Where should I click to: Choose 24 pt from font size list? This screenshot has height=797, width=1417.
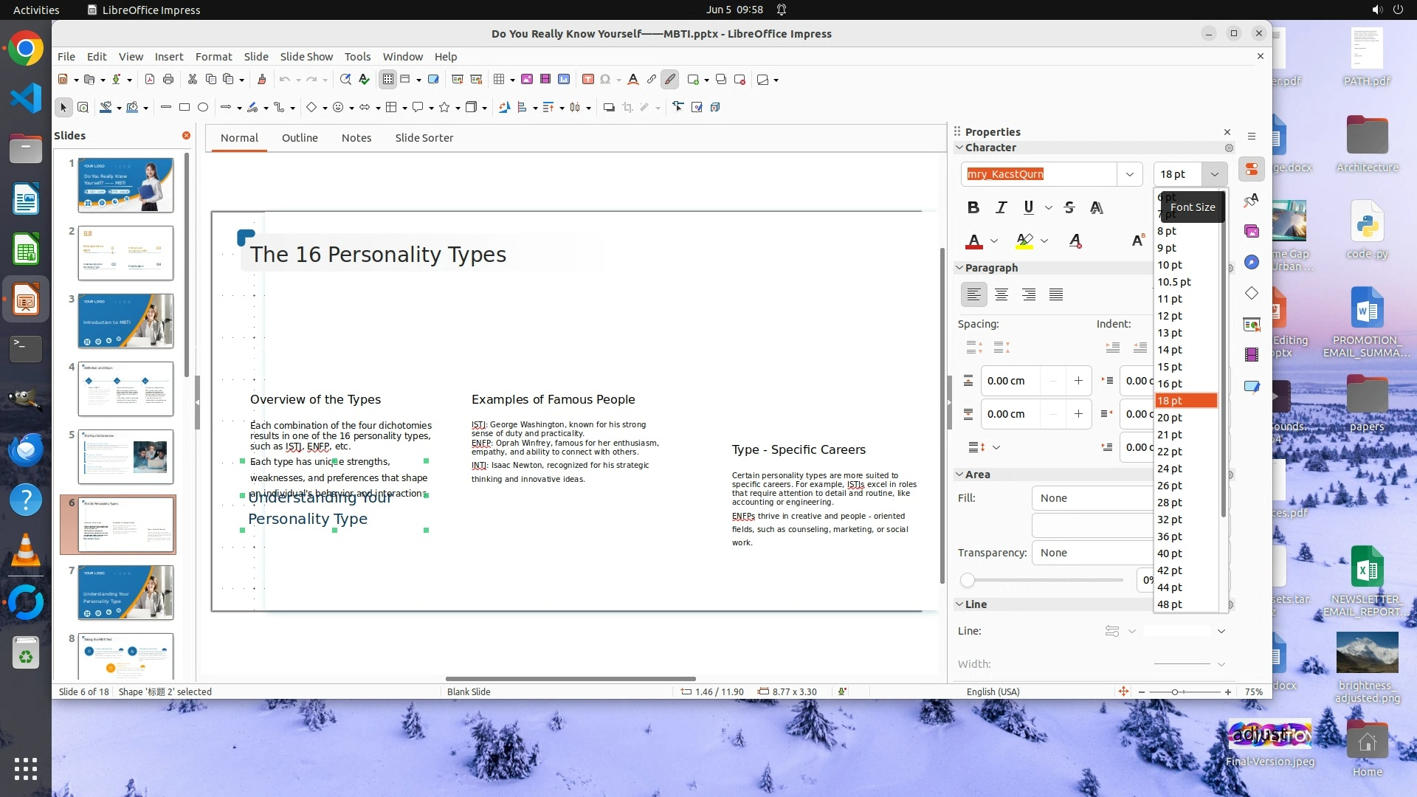[x=1169, y=469]
